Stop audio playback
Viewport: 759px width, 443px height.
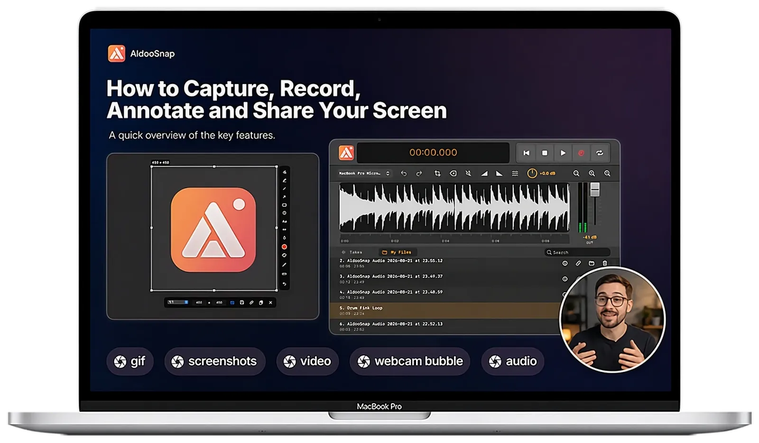tap(545, 153)
